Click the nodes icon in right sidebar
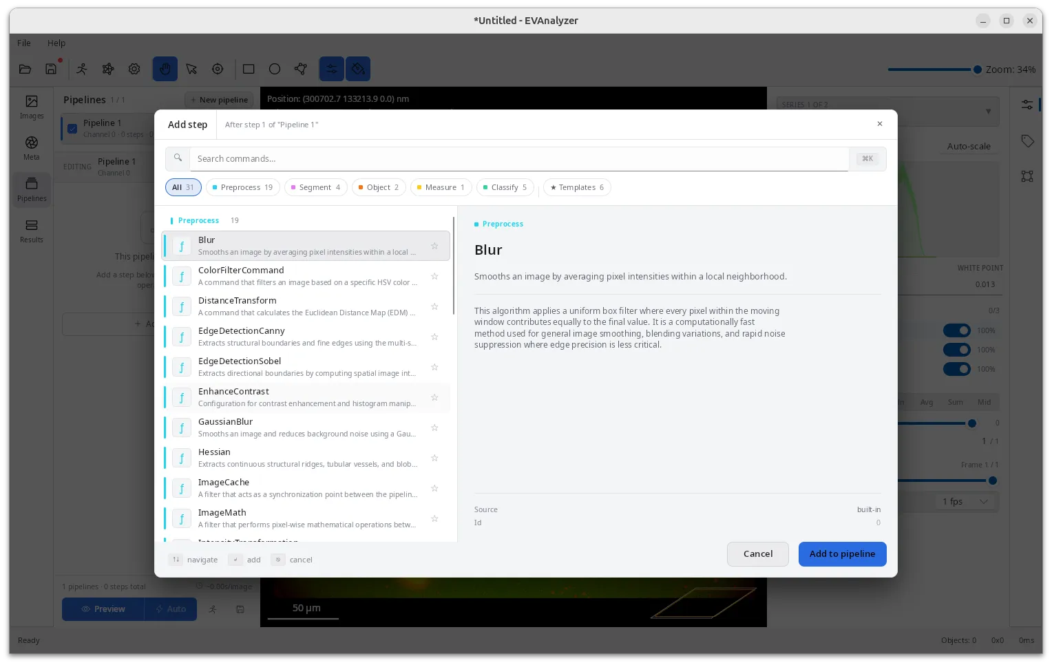The image size is (1052, 665). (x=1027, y=176)
